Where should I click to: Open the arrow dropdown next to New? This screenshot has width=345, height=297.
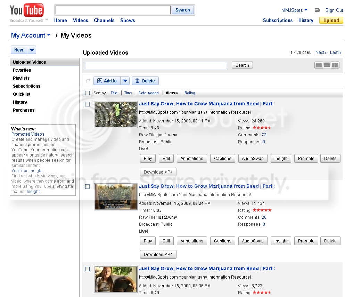32,50
